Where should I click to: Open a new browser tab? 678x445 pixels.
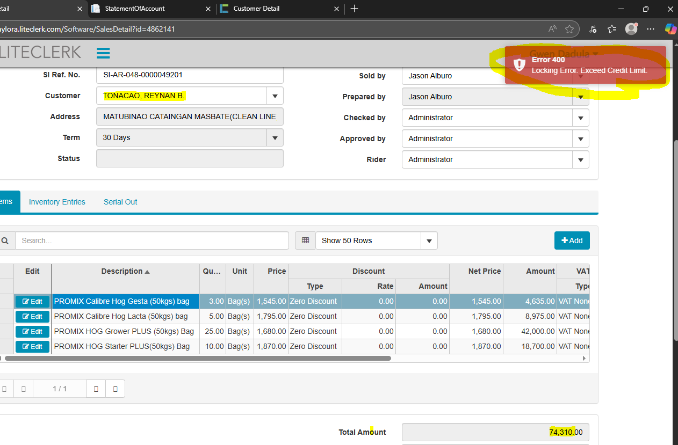coord(354,9)
